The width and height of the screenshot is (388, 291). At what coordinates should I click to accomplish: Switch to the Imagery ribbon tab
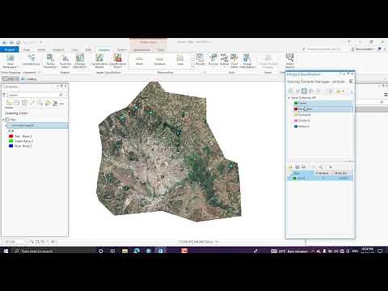coord(104,49)
